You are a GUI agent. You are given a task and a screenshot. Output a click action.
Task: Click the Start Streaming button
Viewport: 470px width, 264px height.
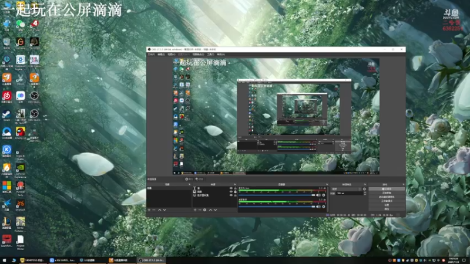coord(387,189)
